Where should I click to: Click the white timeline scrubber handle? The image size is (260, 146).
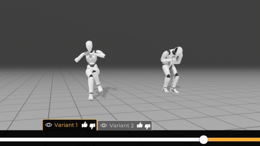tap(203, 140)
